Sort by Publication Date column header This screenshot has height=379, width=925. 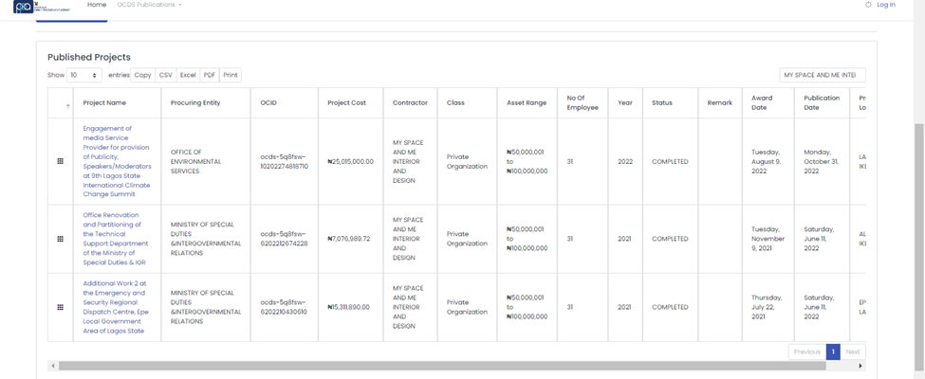(x=823, y=102)
